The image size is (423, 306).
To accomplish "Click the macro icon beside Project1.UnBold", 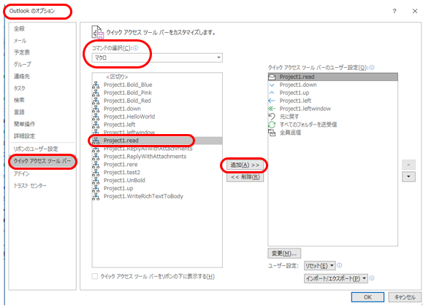I will 96,181.
